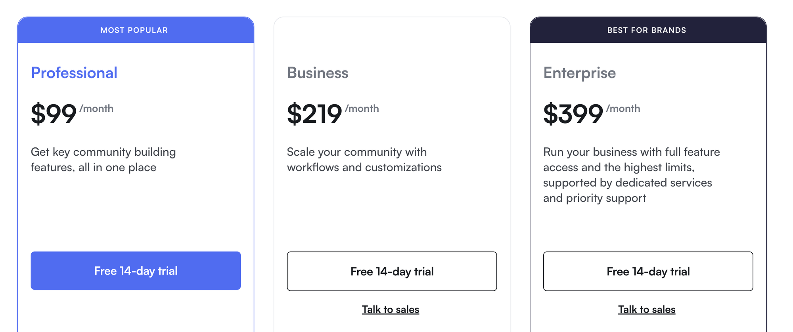This screenshot has height=332, width=793.
Task: Click the Business plan description text
Action: click(364, 159)
